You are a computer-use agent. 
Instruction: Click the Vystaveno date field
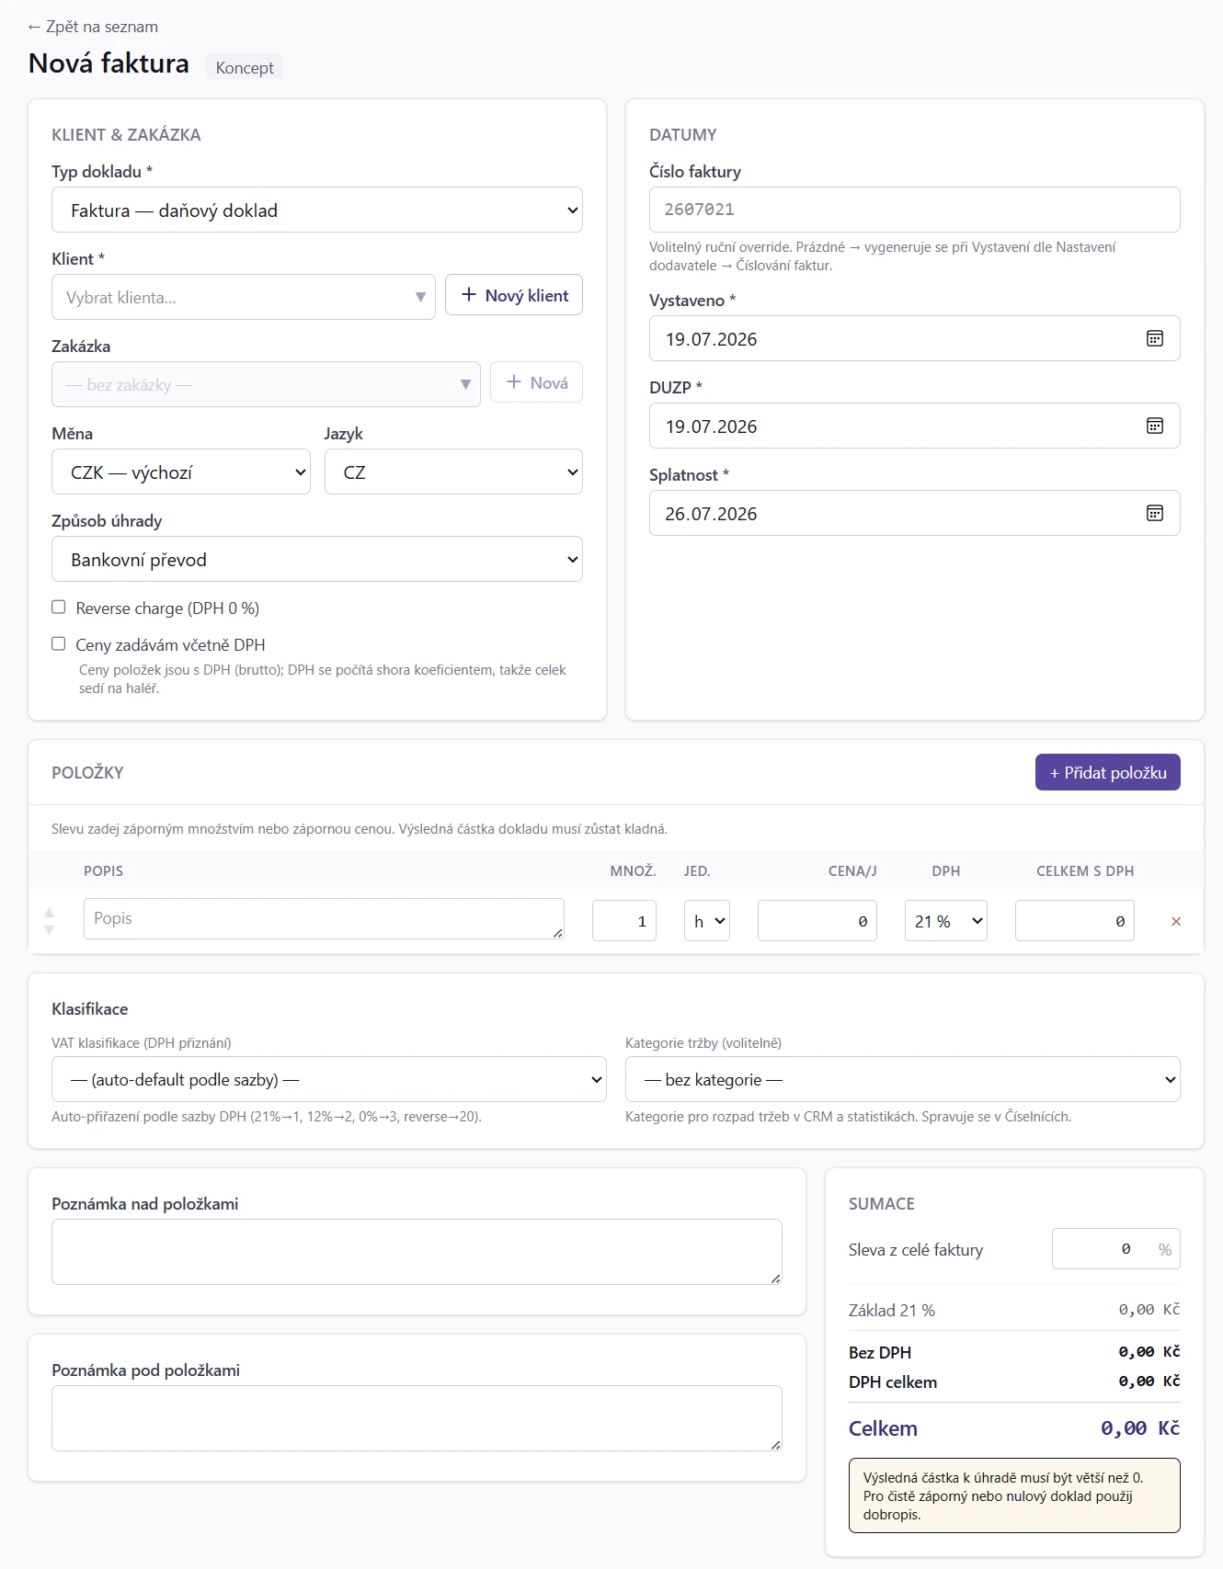[x=915, y=338]
